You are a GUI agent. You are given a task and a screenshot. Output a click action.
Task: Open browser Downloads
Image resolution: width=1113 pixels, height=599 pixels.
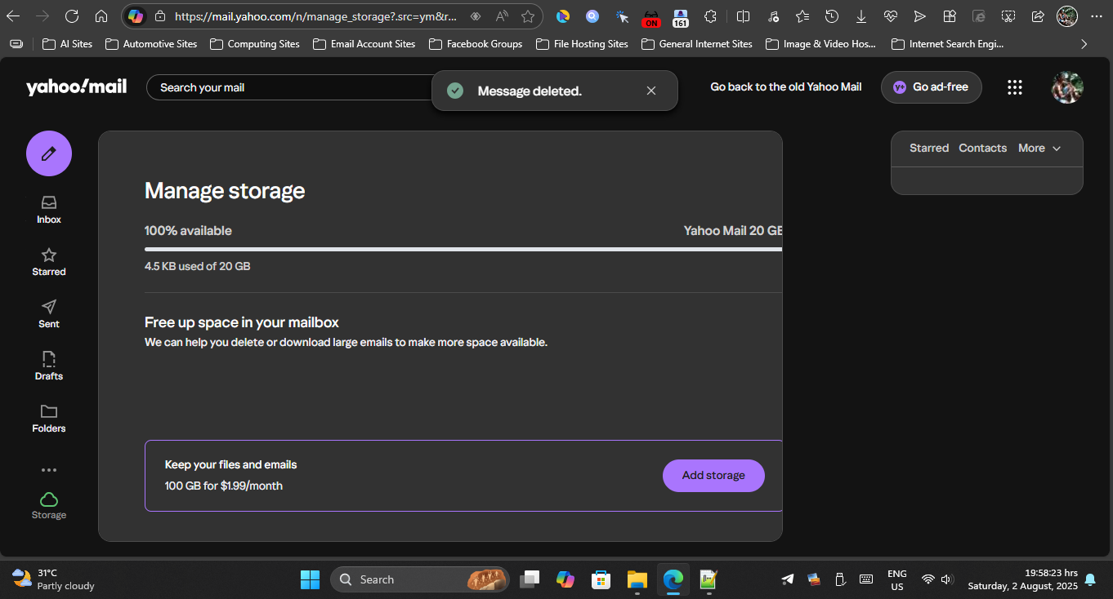click(x=860, y=16)
